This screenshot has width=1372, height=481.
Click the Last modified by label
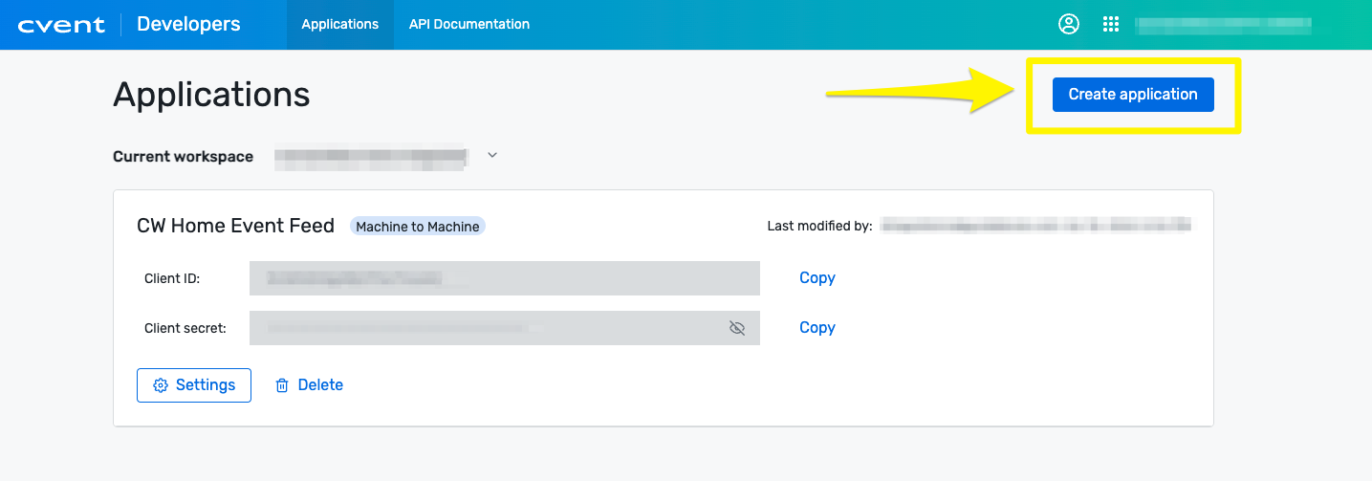819,227
